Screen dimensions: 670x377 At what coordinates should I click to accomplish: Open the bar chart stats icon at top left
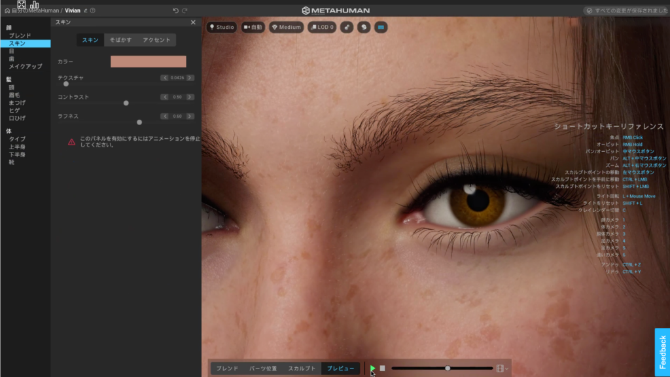tap(35, 5)
